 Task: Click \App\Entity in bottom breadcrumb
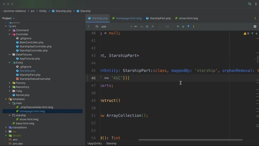tap(95, 143)
